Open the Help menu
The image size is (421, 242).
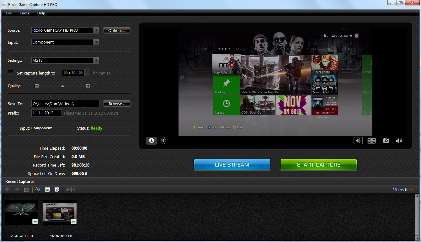click(41, 13)
